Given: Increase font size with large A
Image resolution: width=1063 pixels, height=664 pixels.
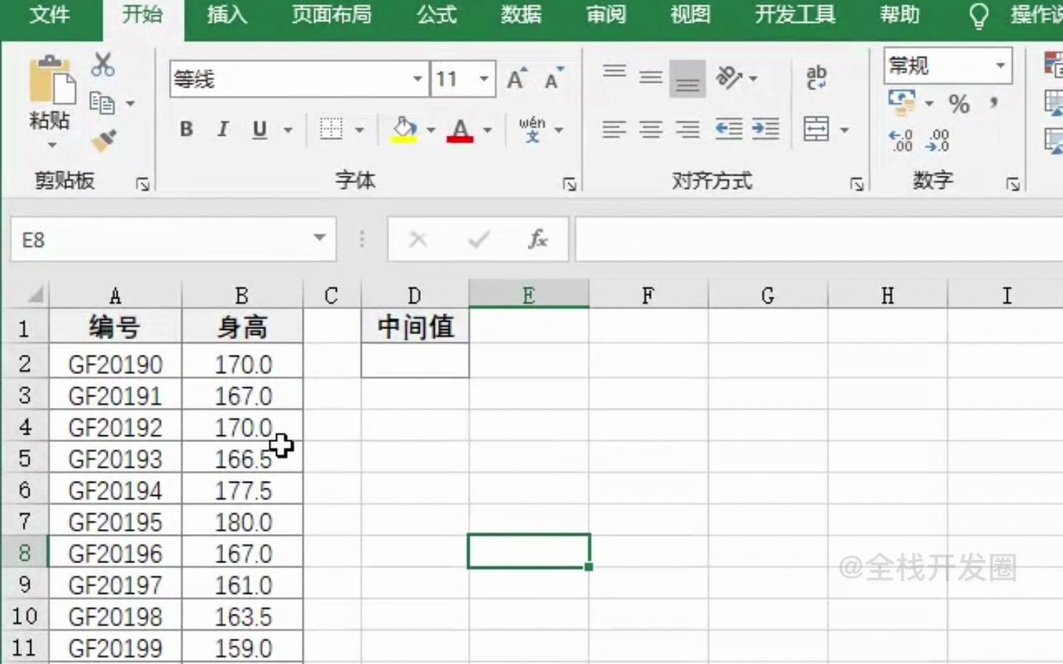Looking at the screenshot, I should click(517, 79).
